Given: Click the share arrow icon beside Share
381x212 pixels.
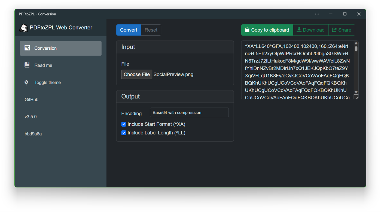Looking at the screenshot, I should coord(333,30).
